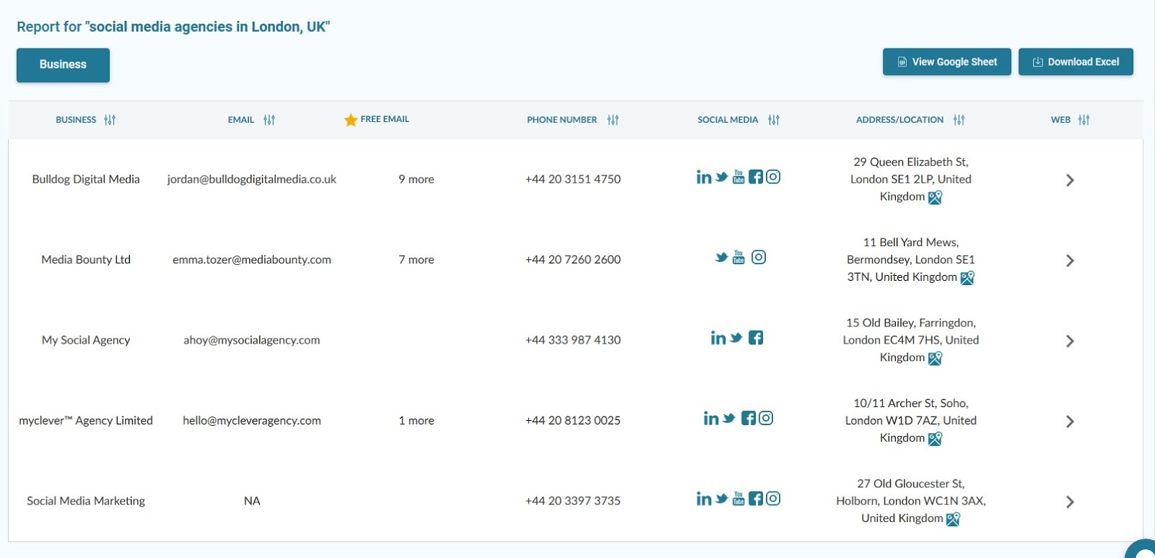Viewport: 1155px width, 558px height.
Task: Open My Social Agency Twitter icon
Action: tap(736, 338)
